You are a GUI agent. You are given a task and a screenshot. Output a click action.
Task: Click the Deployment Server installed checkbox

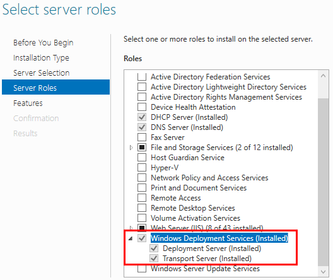tap(154, 248)
